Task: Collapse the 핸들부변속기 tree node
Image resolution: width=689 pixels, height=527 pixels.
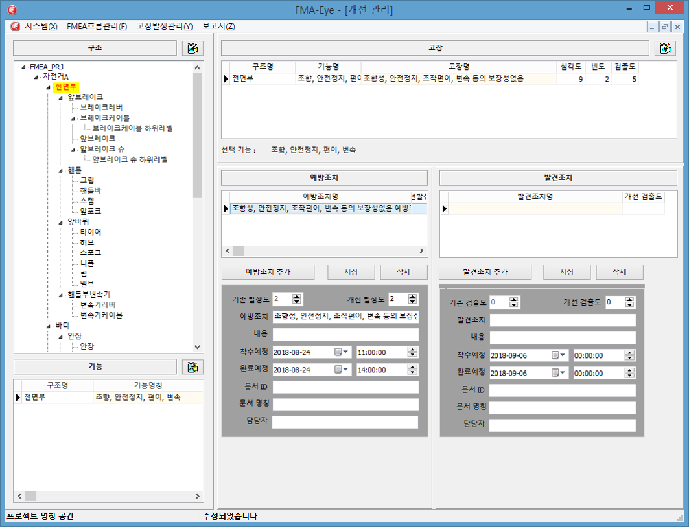Action: 61,295
